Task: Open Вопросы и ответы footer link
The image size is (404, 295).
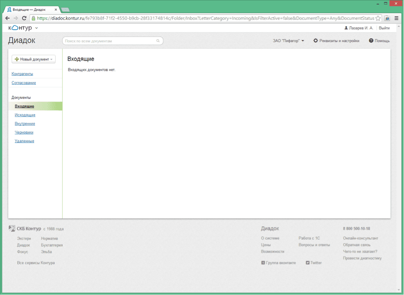Action: (314, 245)
